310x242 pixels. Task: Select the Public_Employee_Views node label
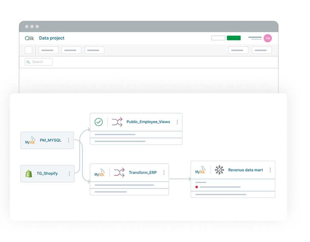(x=149, y=122)
